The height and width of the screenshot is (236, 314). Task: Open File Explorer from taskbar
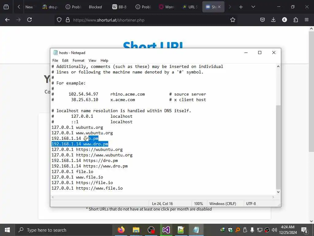[x=136, y=230]
